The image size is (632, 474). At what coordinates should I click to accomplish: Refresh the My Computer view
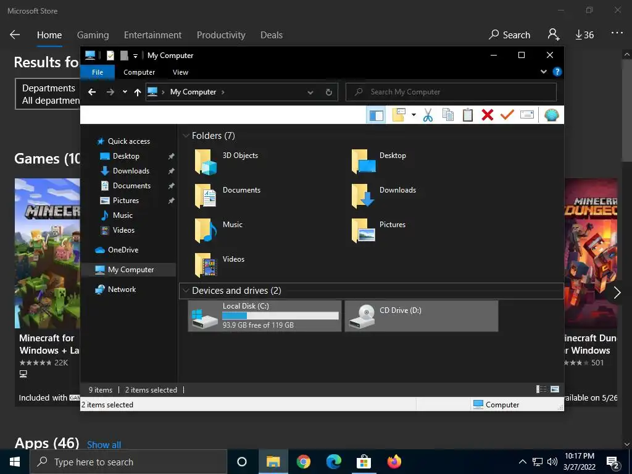[329, 93]
